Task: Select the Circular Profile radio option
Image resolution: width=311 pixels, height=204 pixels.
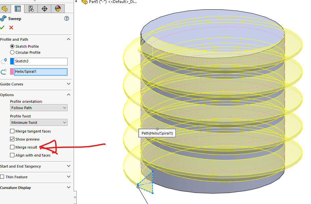Action: 12,52
